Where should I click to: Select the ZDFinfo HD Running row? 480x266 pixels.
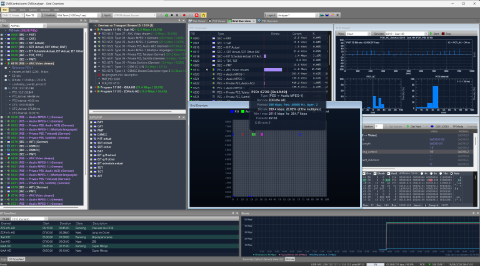(x=119, y=228)
